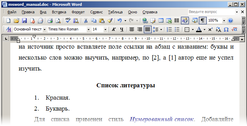Click the line spacing button

155,29
